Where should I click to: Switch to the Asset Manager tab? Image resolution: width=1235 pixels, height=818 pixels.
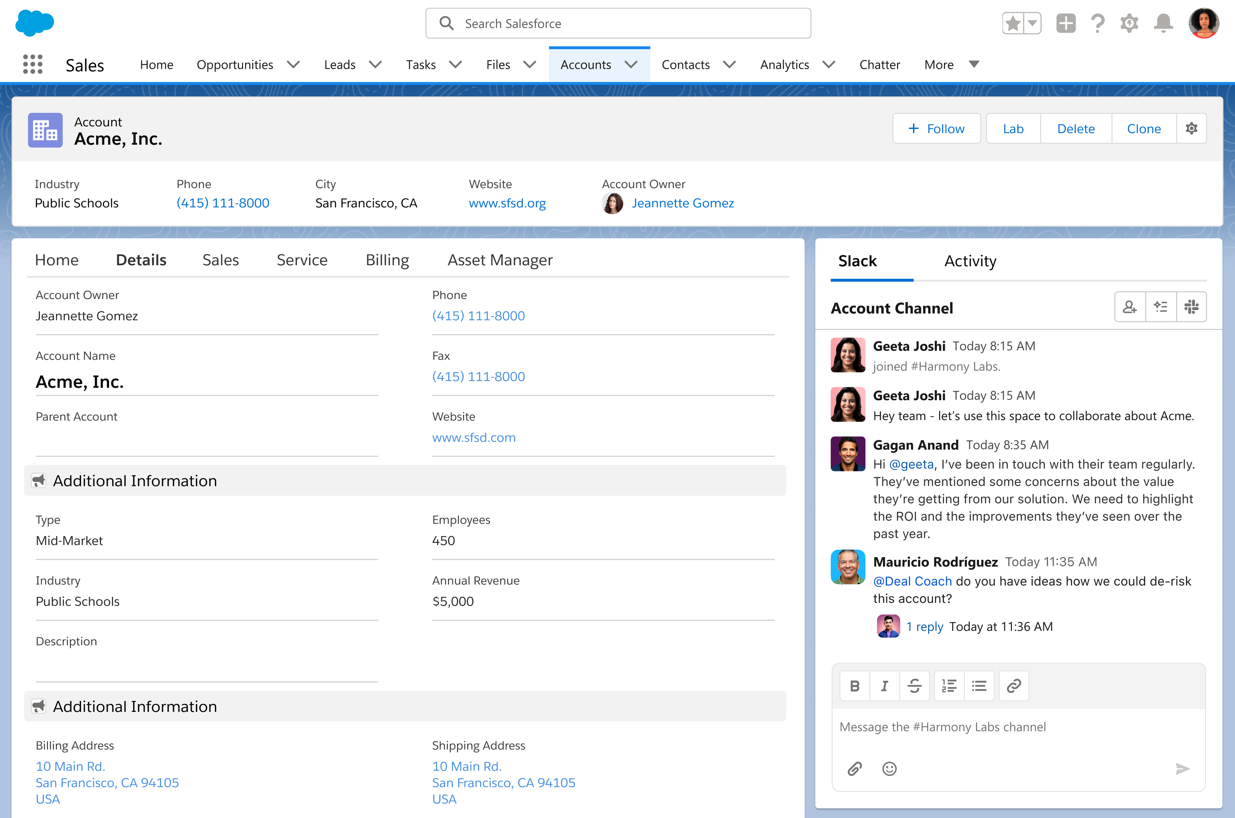coord(500,260)
